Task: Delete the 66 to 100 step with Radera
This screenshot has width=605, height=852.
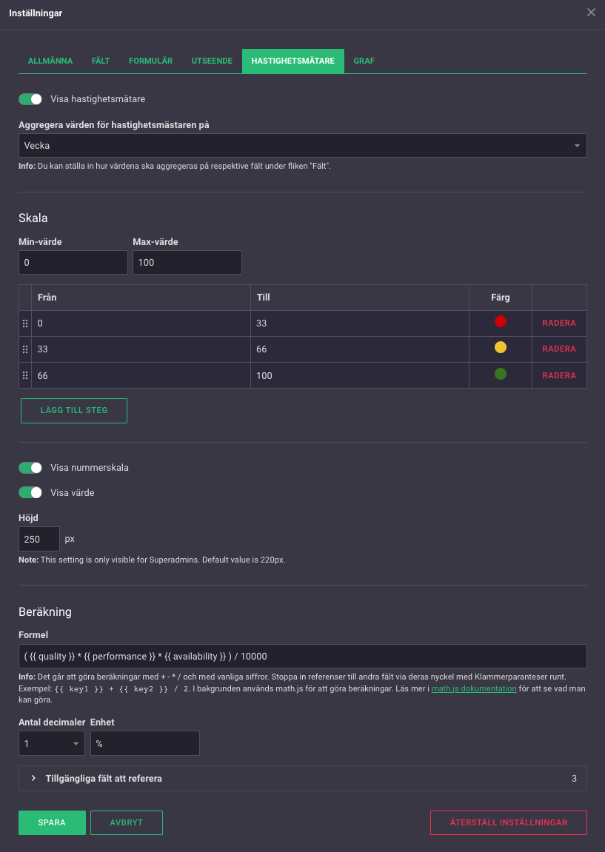Action: point(559,375)
